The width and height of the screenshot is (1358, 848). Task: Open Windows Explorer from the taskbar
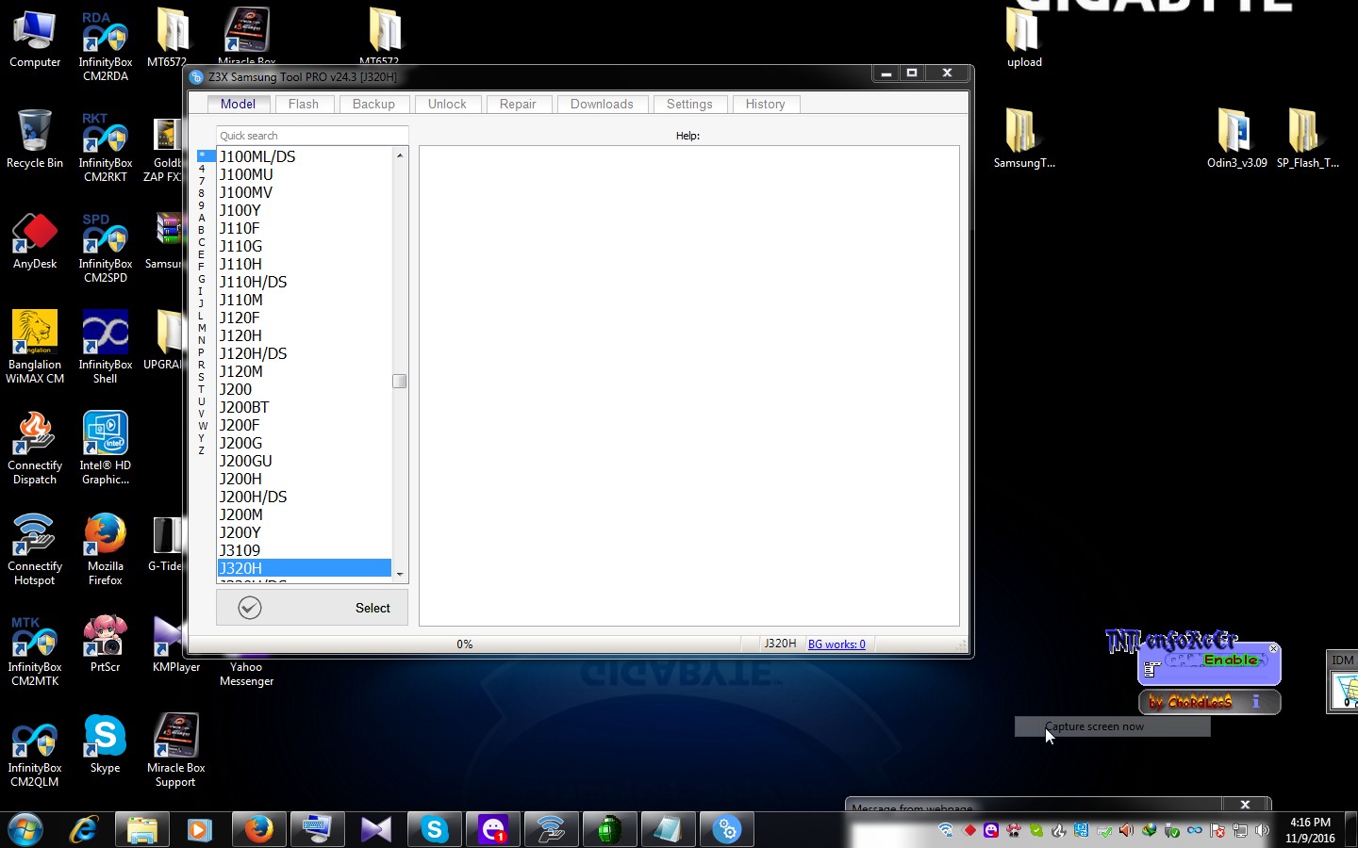(141, 829)
